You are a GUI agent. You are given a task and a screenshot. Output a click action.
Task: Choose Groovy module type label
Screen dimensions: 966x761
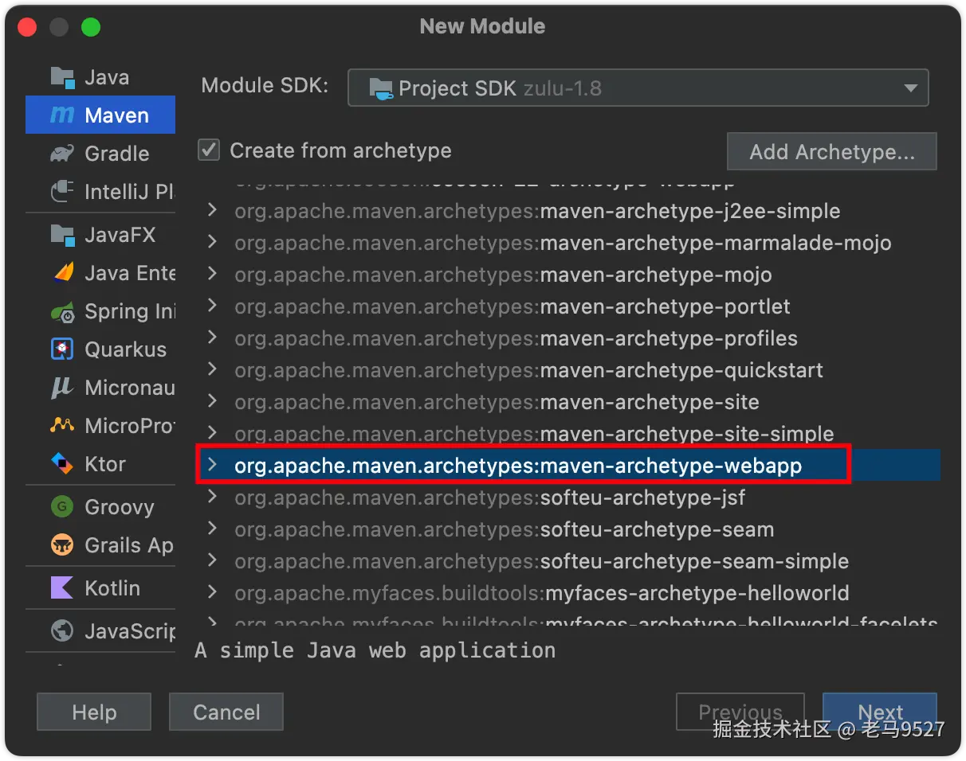(120, 507)
